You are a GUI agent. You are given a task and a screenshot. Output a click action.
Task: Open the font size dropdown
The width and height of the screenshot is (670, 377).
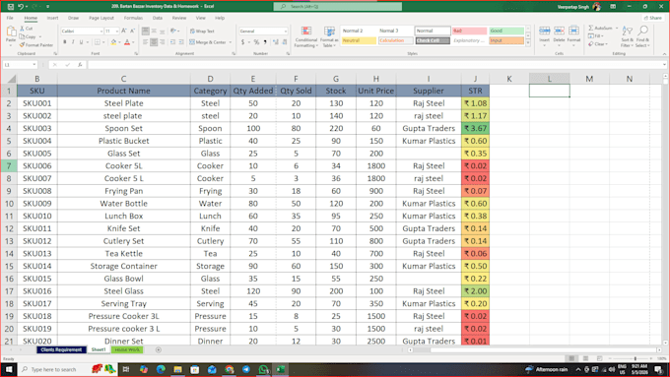116,31
